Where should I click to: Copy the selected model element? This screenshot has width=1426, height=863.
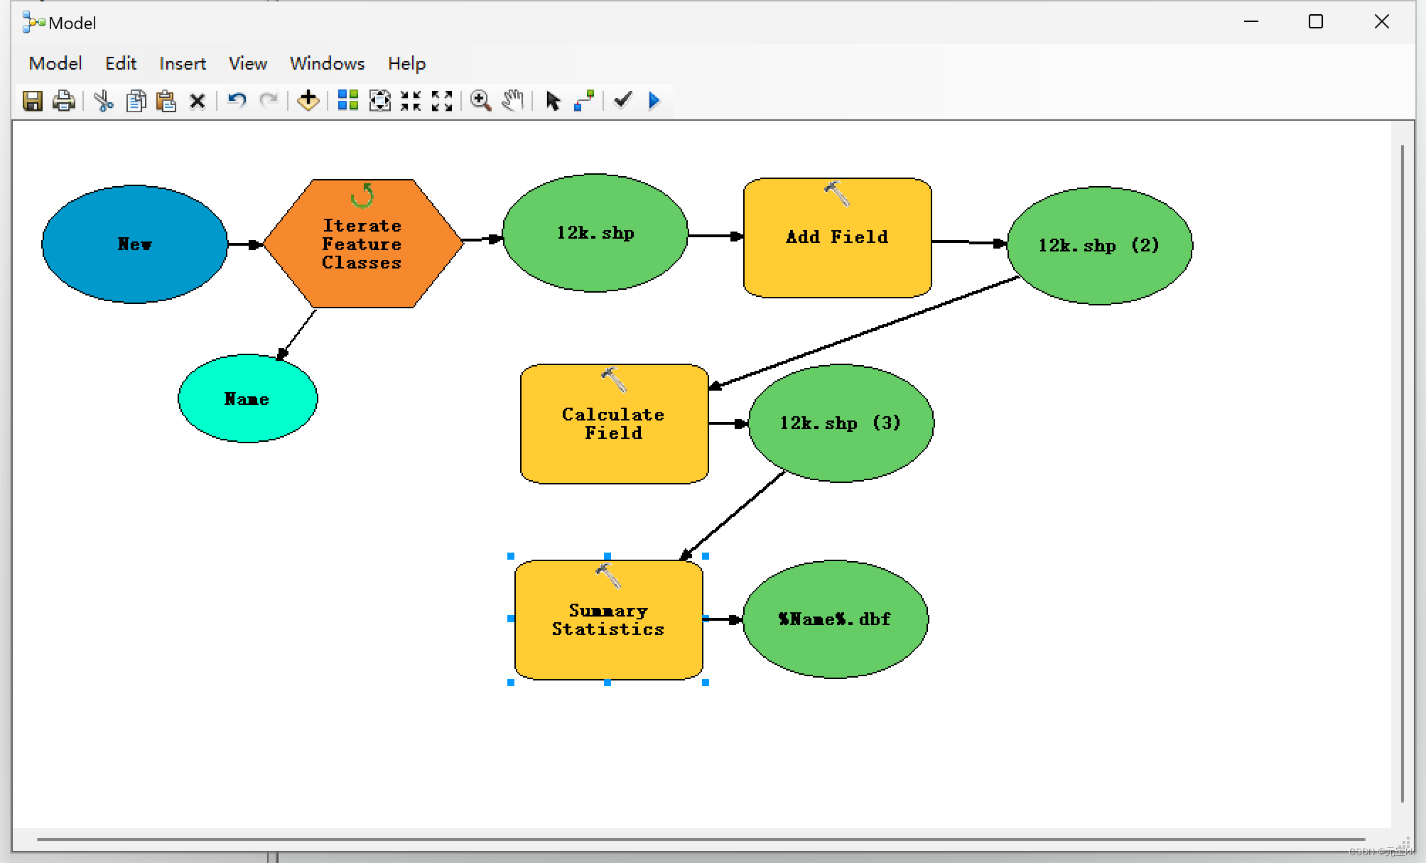click(136, 101)
